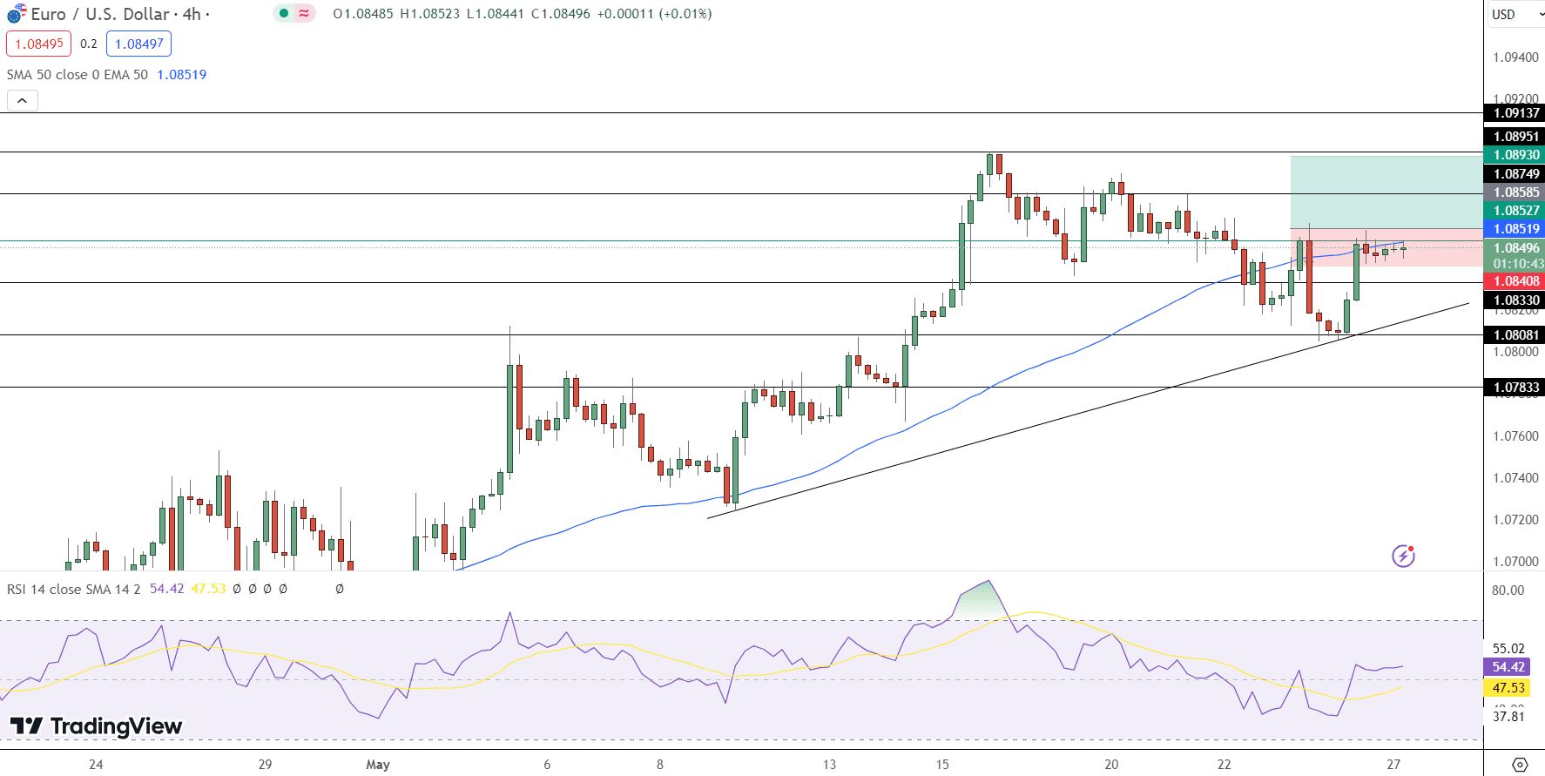Click the 1.08749 price level label
1545x776 pixels.
1515,174
